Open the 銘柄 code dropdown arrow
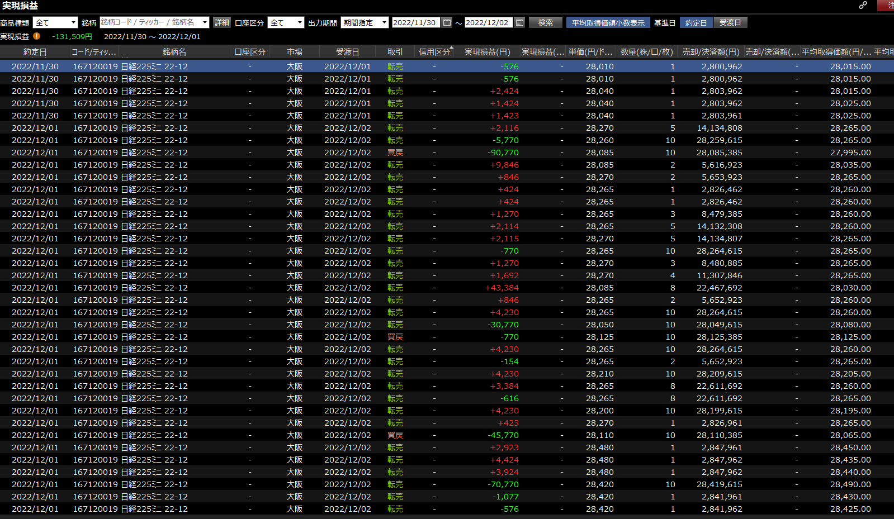The width and height of the screenshot is (894, 519). tap(205, 22)
